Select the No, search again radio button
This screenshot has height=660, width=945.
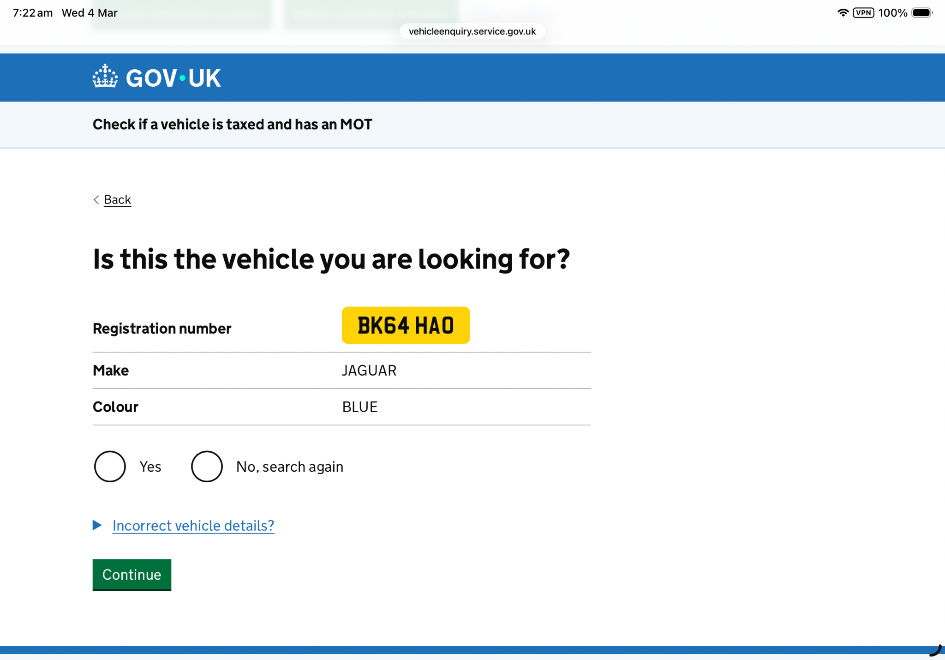[207, 467]
